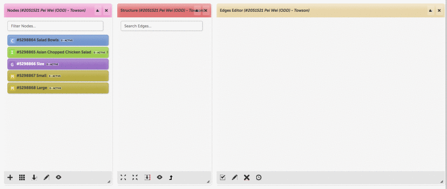
Task: Toggle the eye visibility icon in Nodes panel
Action: pyautogui.click(x=58, y=177)
